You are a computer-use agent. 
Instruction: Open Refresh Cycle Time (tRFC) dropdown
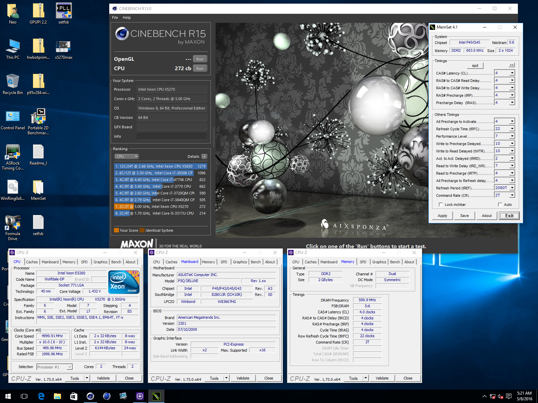pyautogui.click(x=512, y=129)
